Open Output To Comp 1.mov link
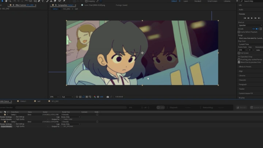Screen dimensions: 263x148 [68, 119]
